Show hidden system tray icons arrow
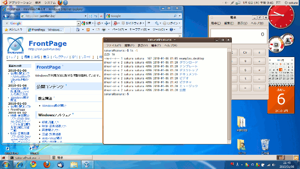The image size is (300, 169). click(x=242, y=165)
